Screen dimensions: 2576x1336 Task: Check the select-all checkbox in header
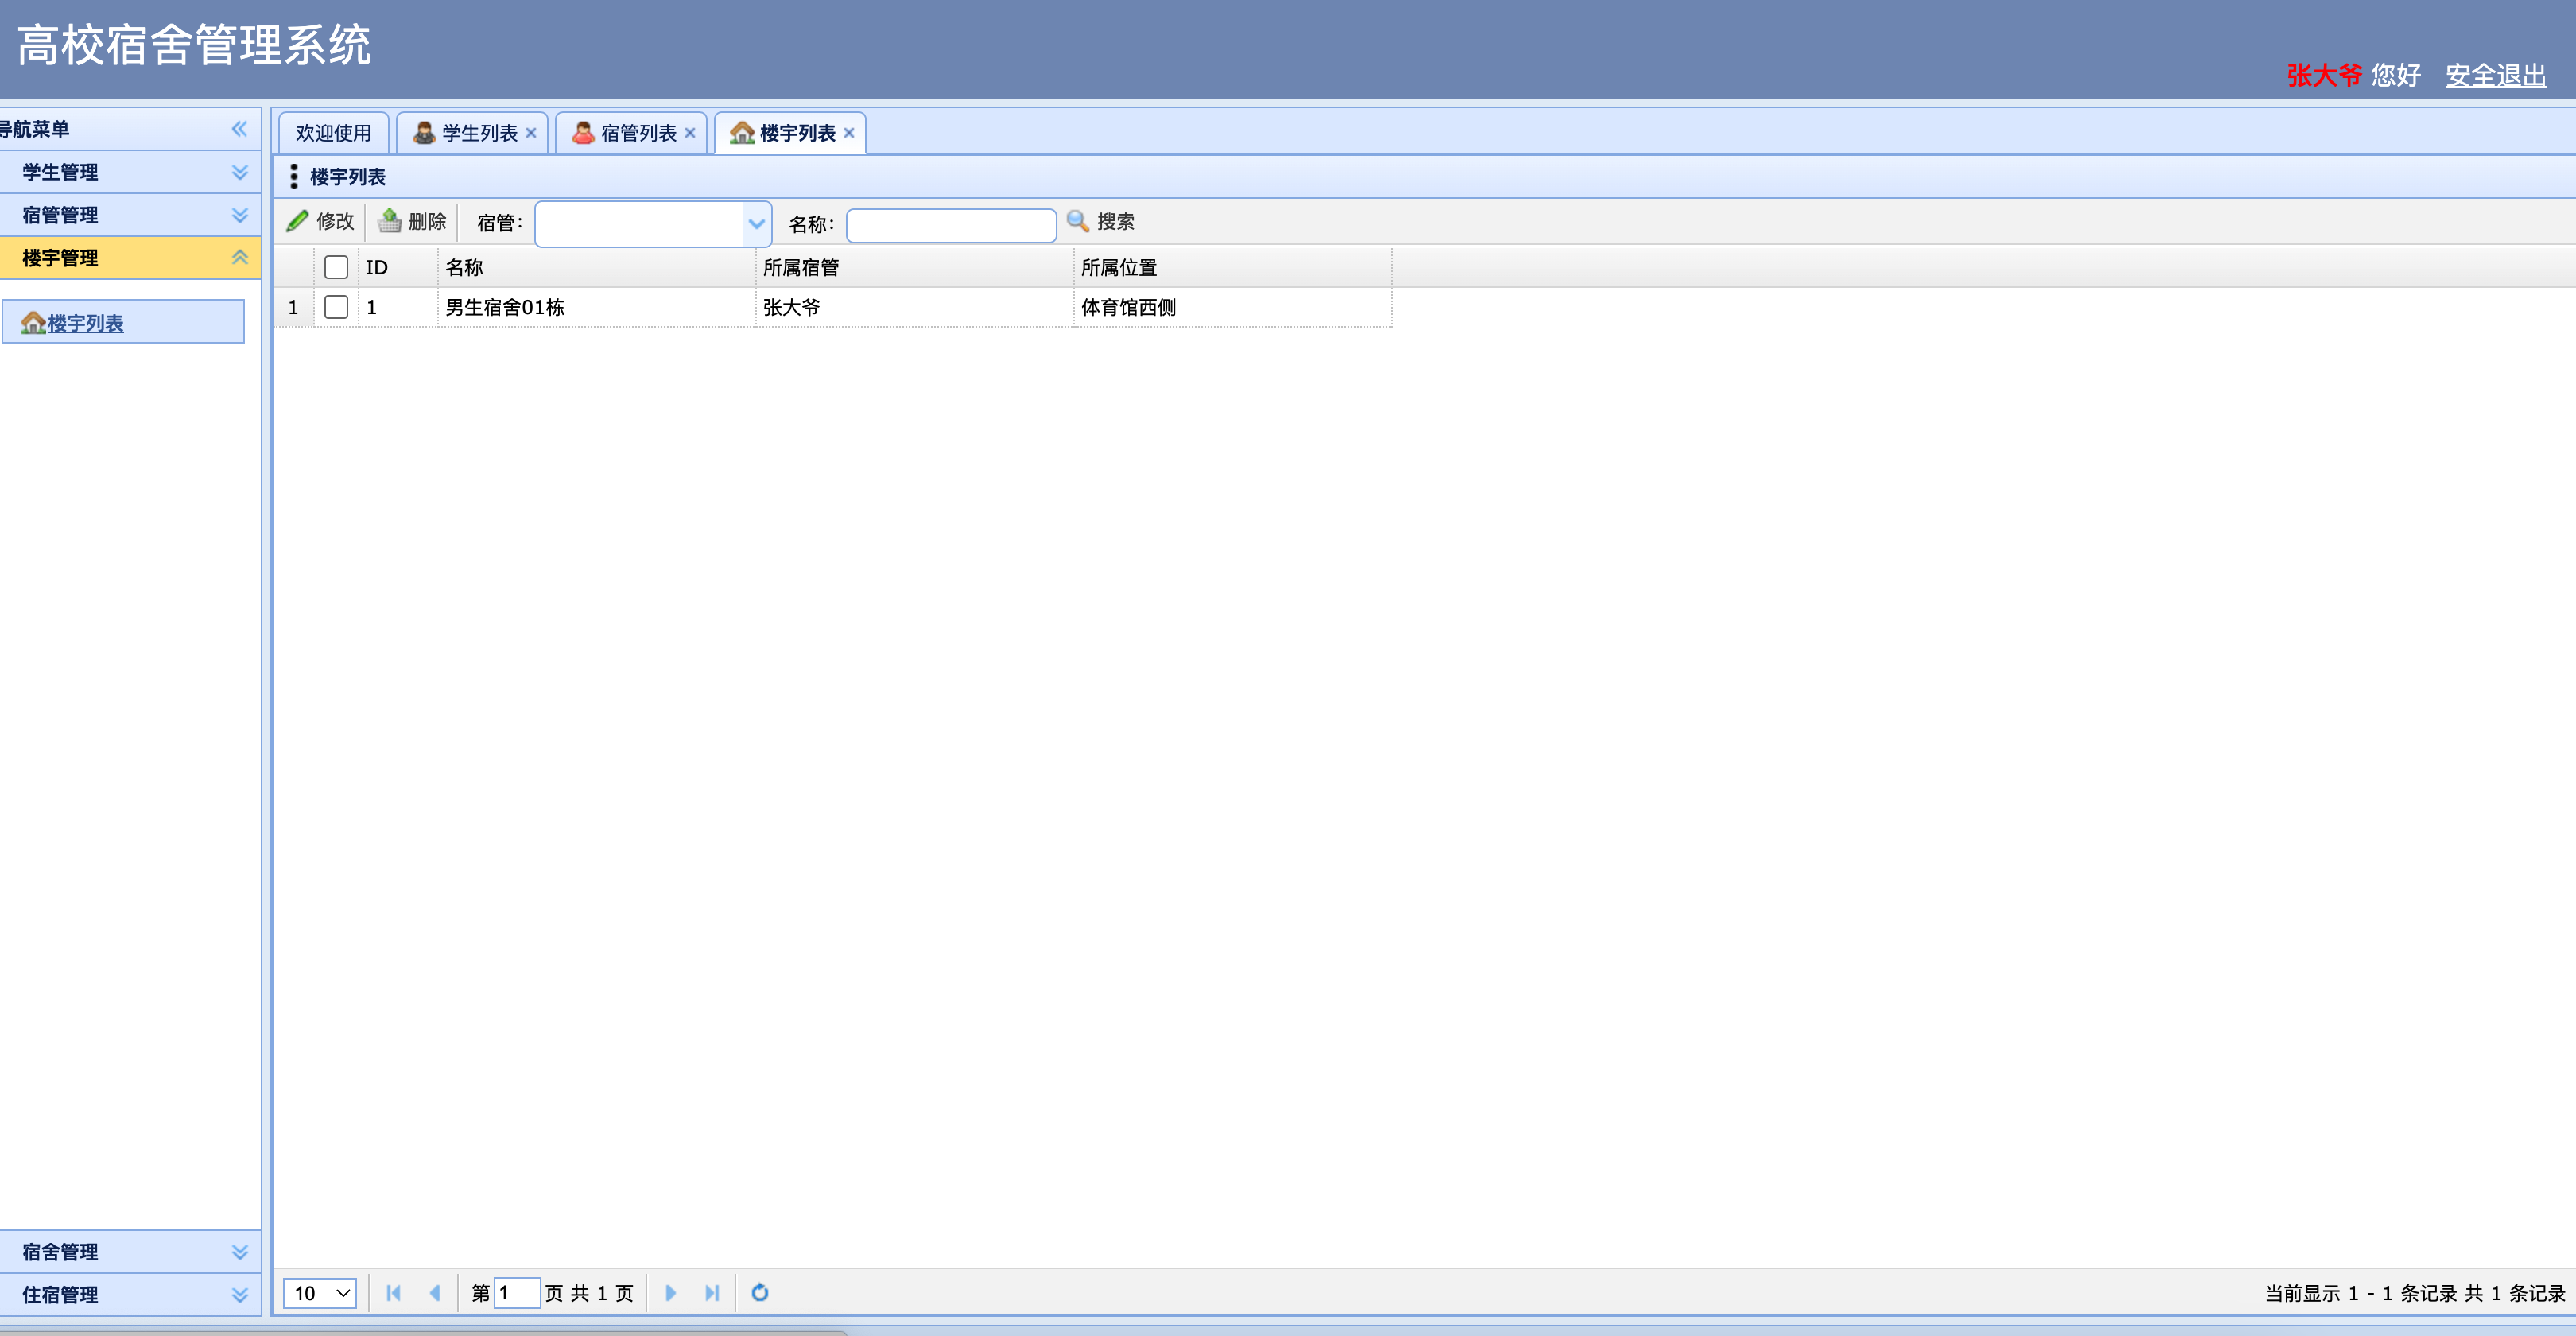pyautogui.click(x=336, y=267)
